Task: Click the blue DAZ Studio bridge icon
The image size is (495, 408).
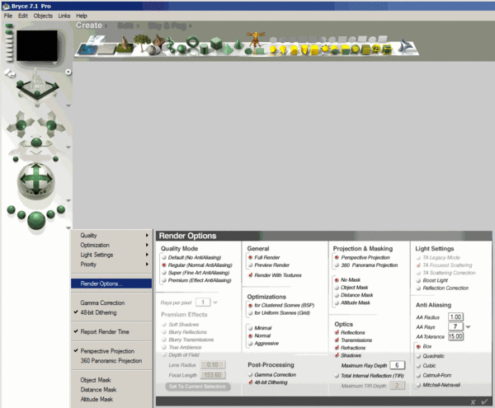Action: click(406, 46)
